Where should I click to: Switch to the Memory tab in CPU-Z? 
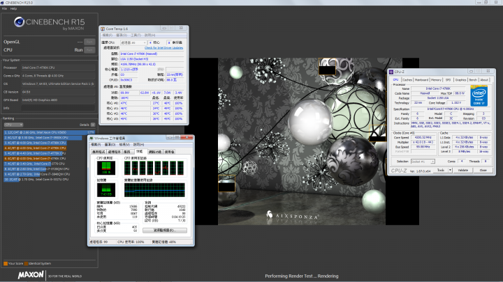click(436, 80)
